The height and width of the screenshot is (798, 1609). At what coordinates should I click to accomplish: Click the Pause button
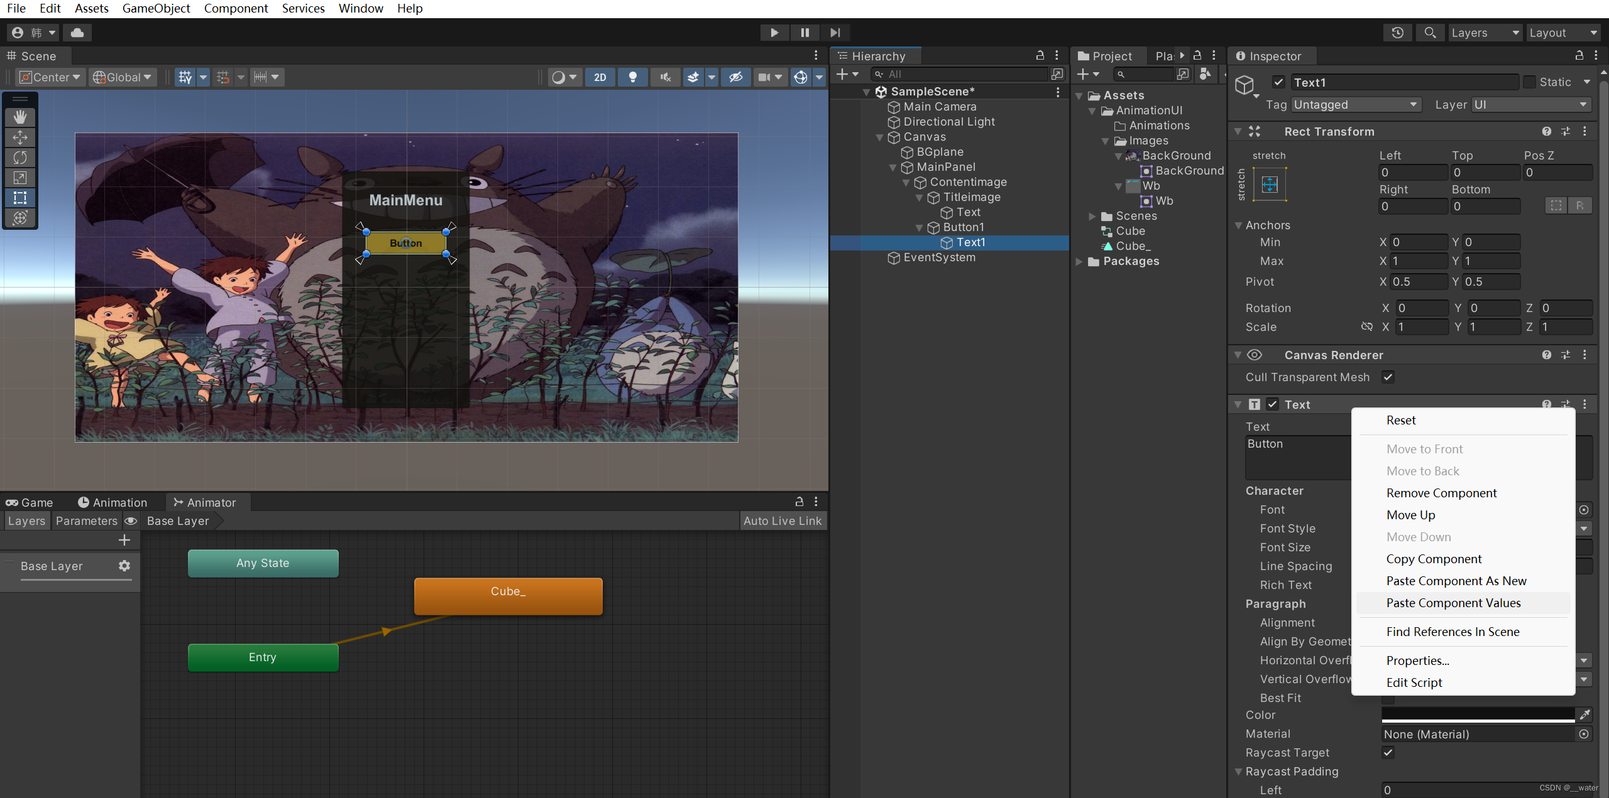(x=804, y=33)
